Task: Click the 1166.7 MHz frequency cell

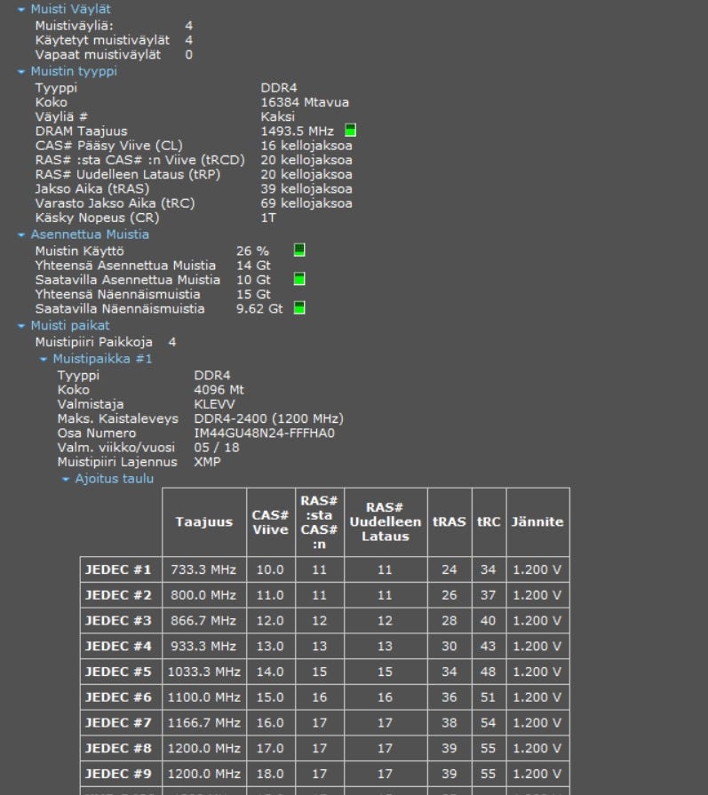Action: click(204, 723)
